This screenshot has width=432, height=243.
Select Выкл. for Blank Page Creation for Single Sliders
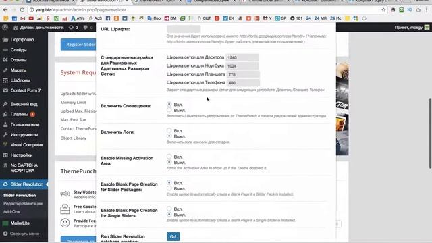[x=169, y=215]
